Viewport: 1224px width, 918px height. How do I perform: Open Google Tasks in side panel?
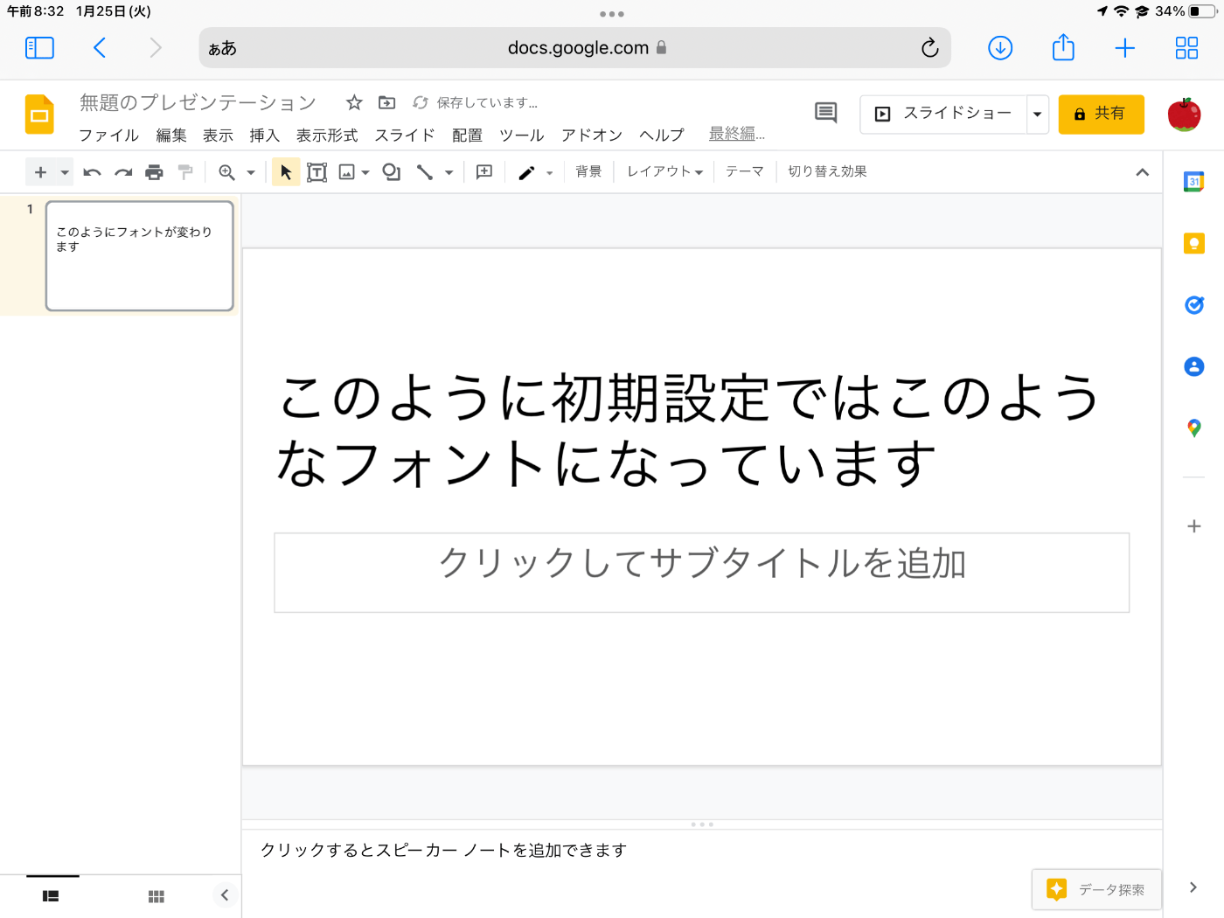(x=1194, y=305)
